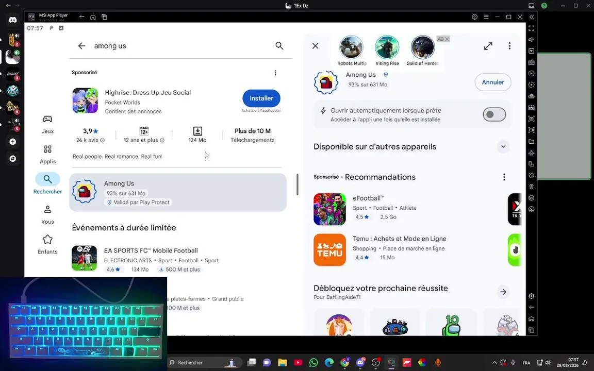
Task: Click the airplane icon in emulator sidebar
Action: [x=532, y=153]
